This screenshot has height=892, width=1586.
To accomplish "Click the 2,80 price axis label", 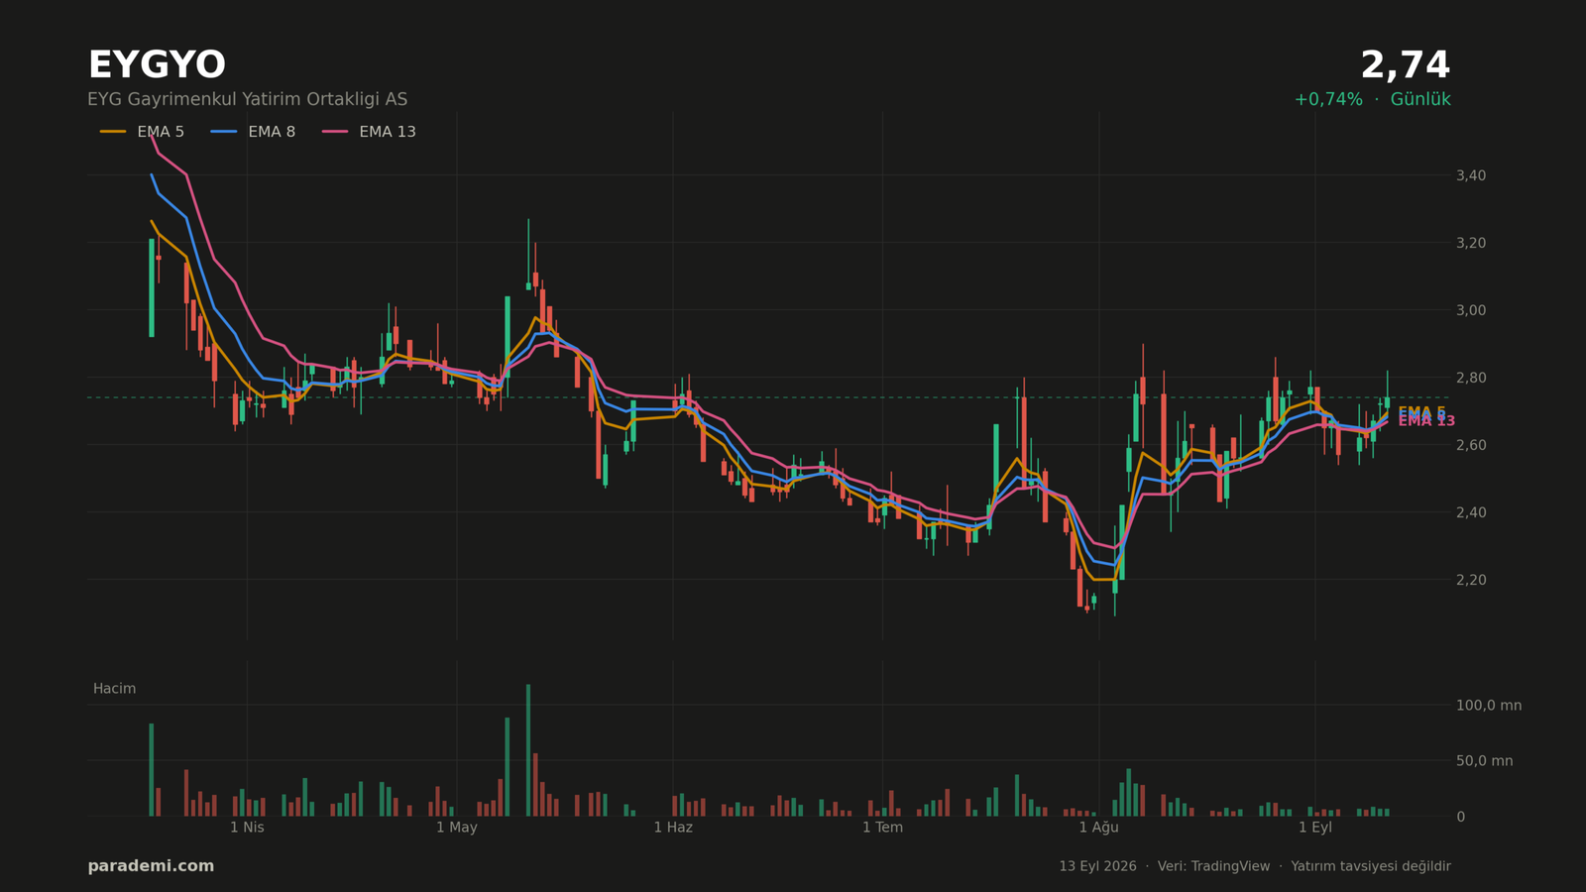I will 1470,378.
